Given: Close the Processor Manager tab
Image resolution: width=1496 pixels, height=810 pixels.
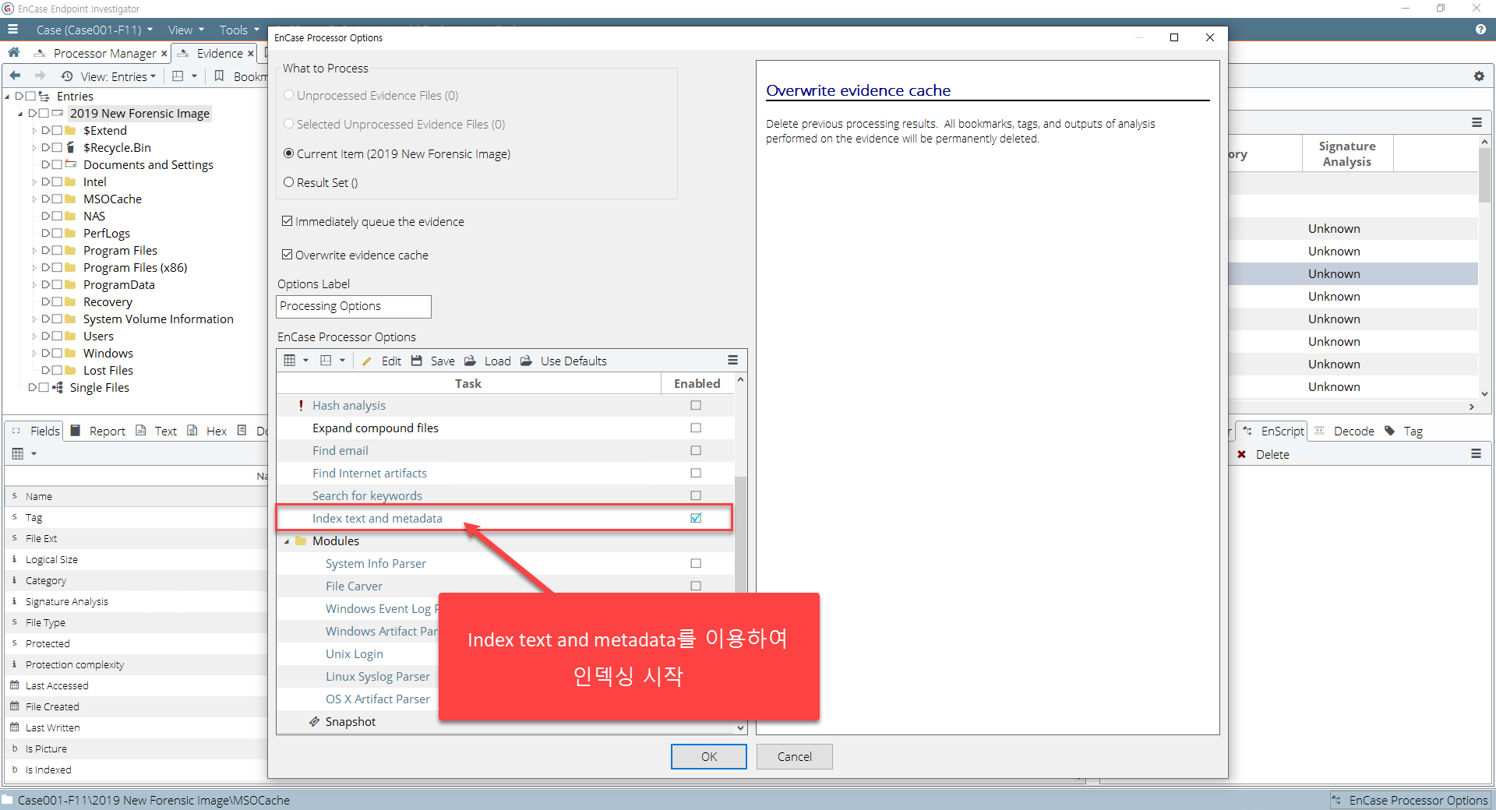Looking at the screenshot, I should coord(164,54).
